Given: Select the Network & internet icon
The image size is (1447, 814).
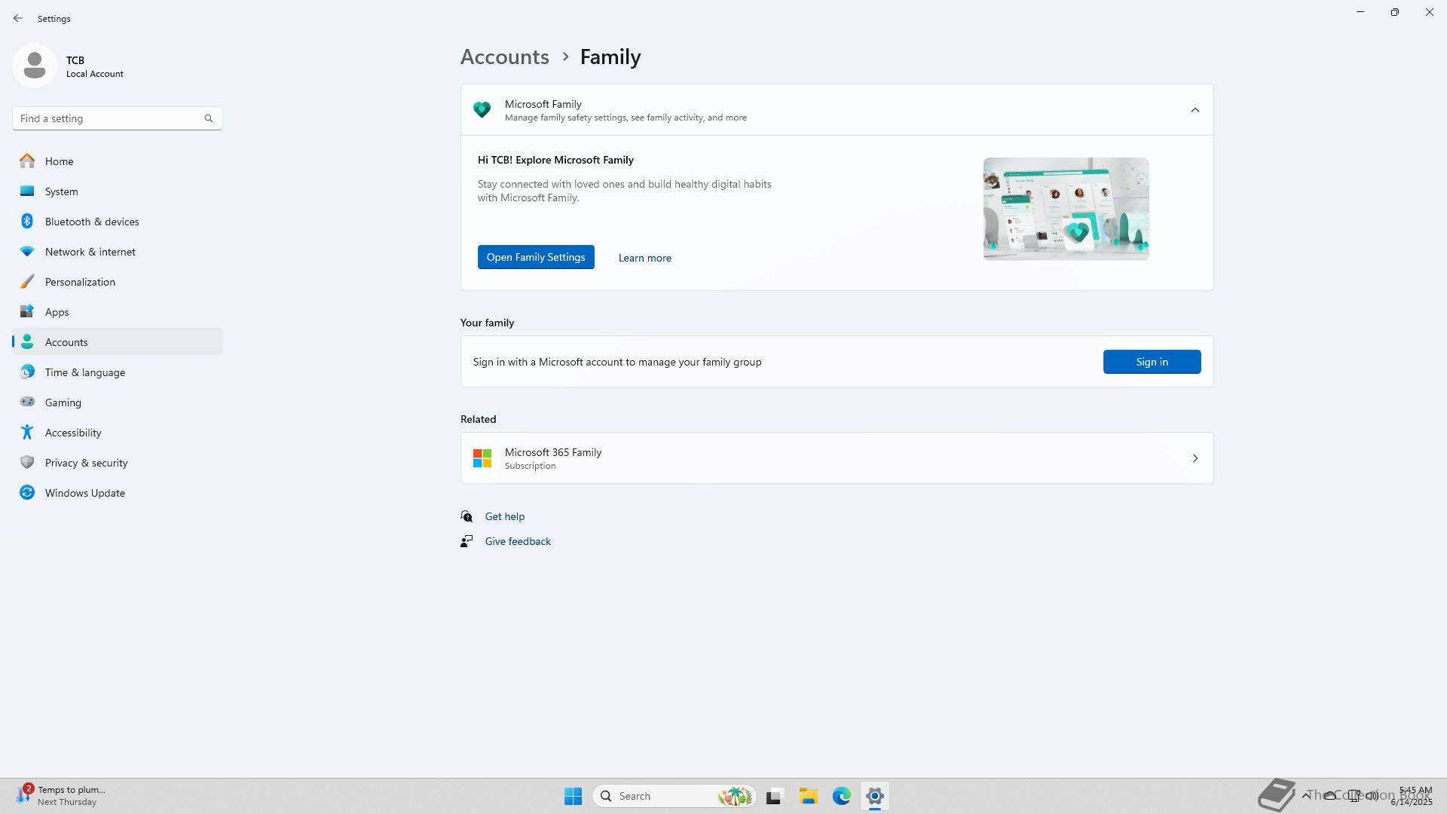Looking at the screenshot, I should point(27,252).
